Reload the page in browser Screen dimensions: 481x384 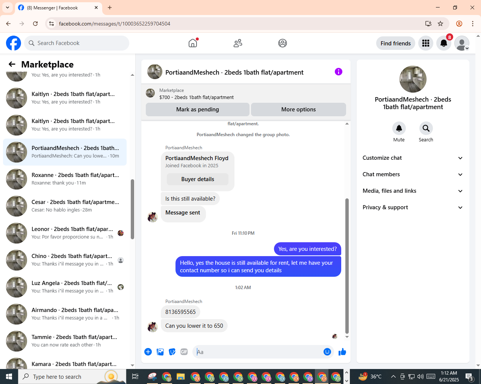coord(35,24)
